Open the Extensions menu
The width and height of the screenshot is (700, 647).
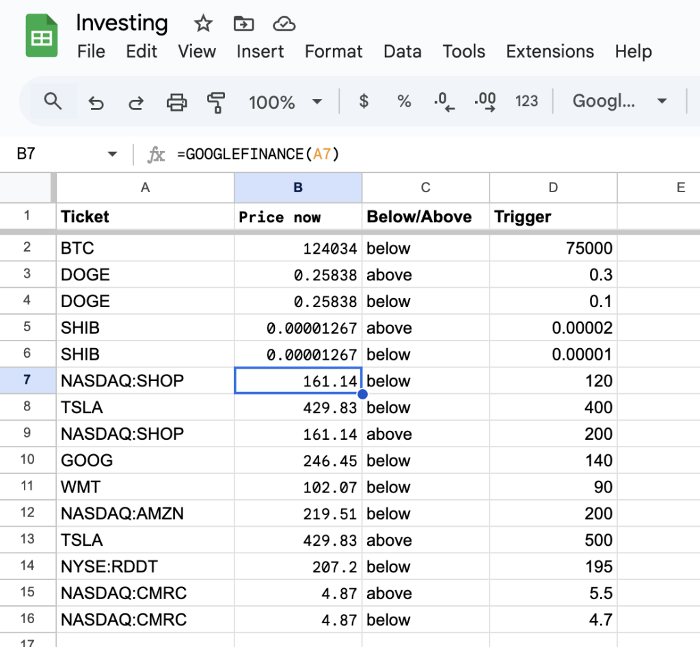[550, 52]
